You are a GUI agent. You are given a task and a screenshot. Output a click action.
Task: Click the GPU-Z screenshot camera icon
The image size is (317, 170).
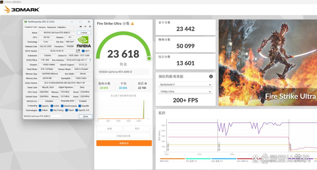pyautogui.click(x=81, y=27)
